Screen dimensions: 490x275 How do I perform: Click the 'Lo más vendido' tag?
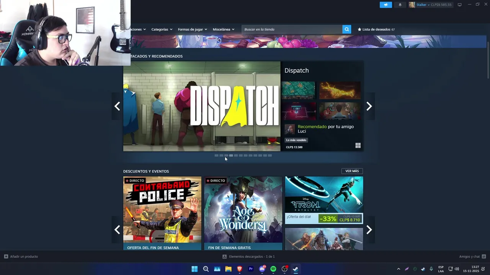click(296, 140)
